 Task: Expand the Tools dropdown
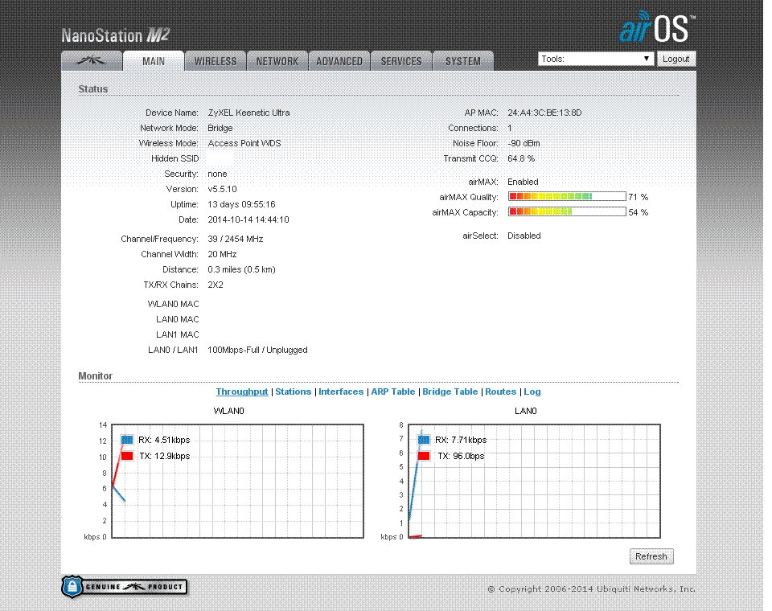(596, 59)
